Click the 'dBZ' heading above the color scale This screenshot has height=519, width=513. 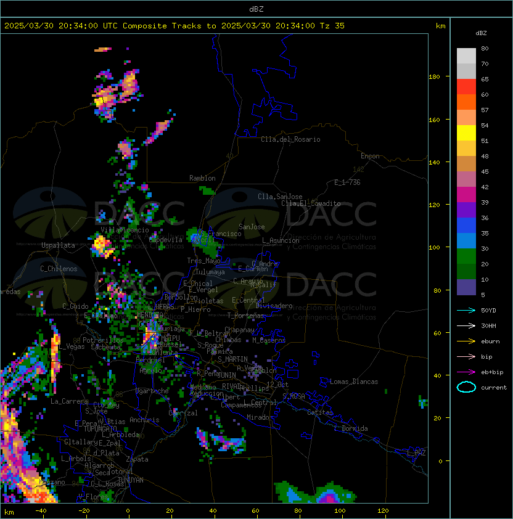click(481, 33)
